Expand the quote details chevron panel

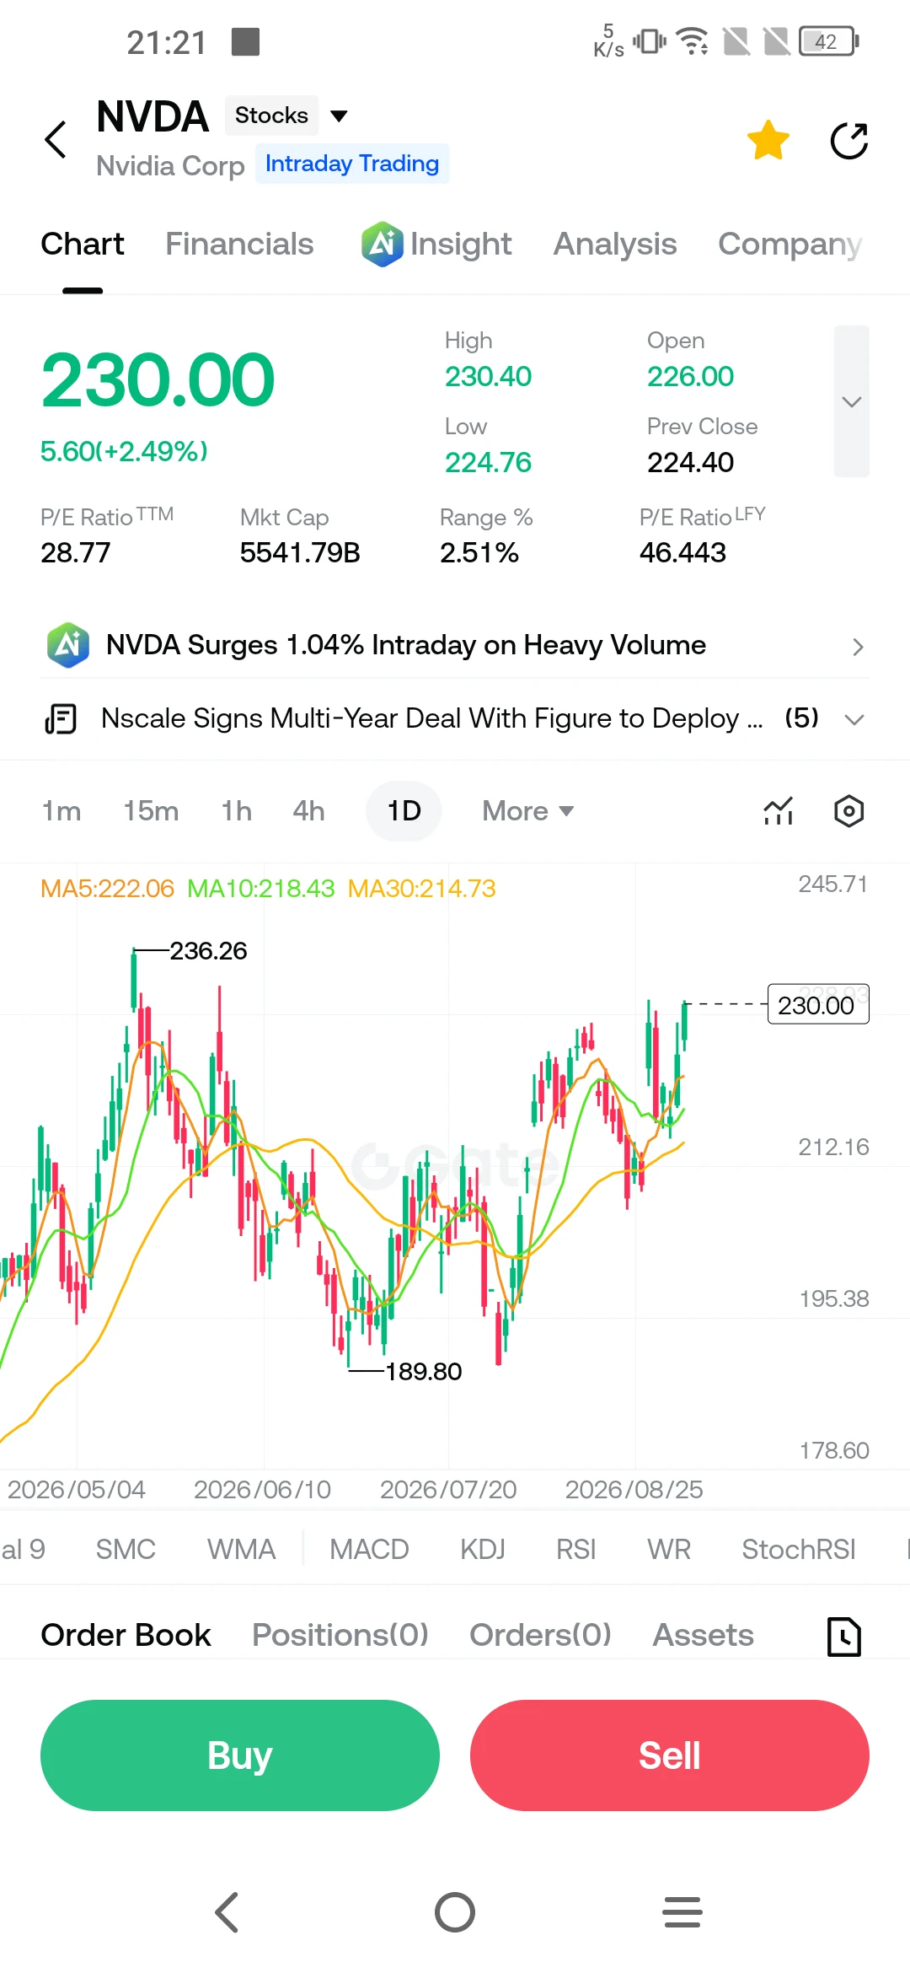(852, 401)
